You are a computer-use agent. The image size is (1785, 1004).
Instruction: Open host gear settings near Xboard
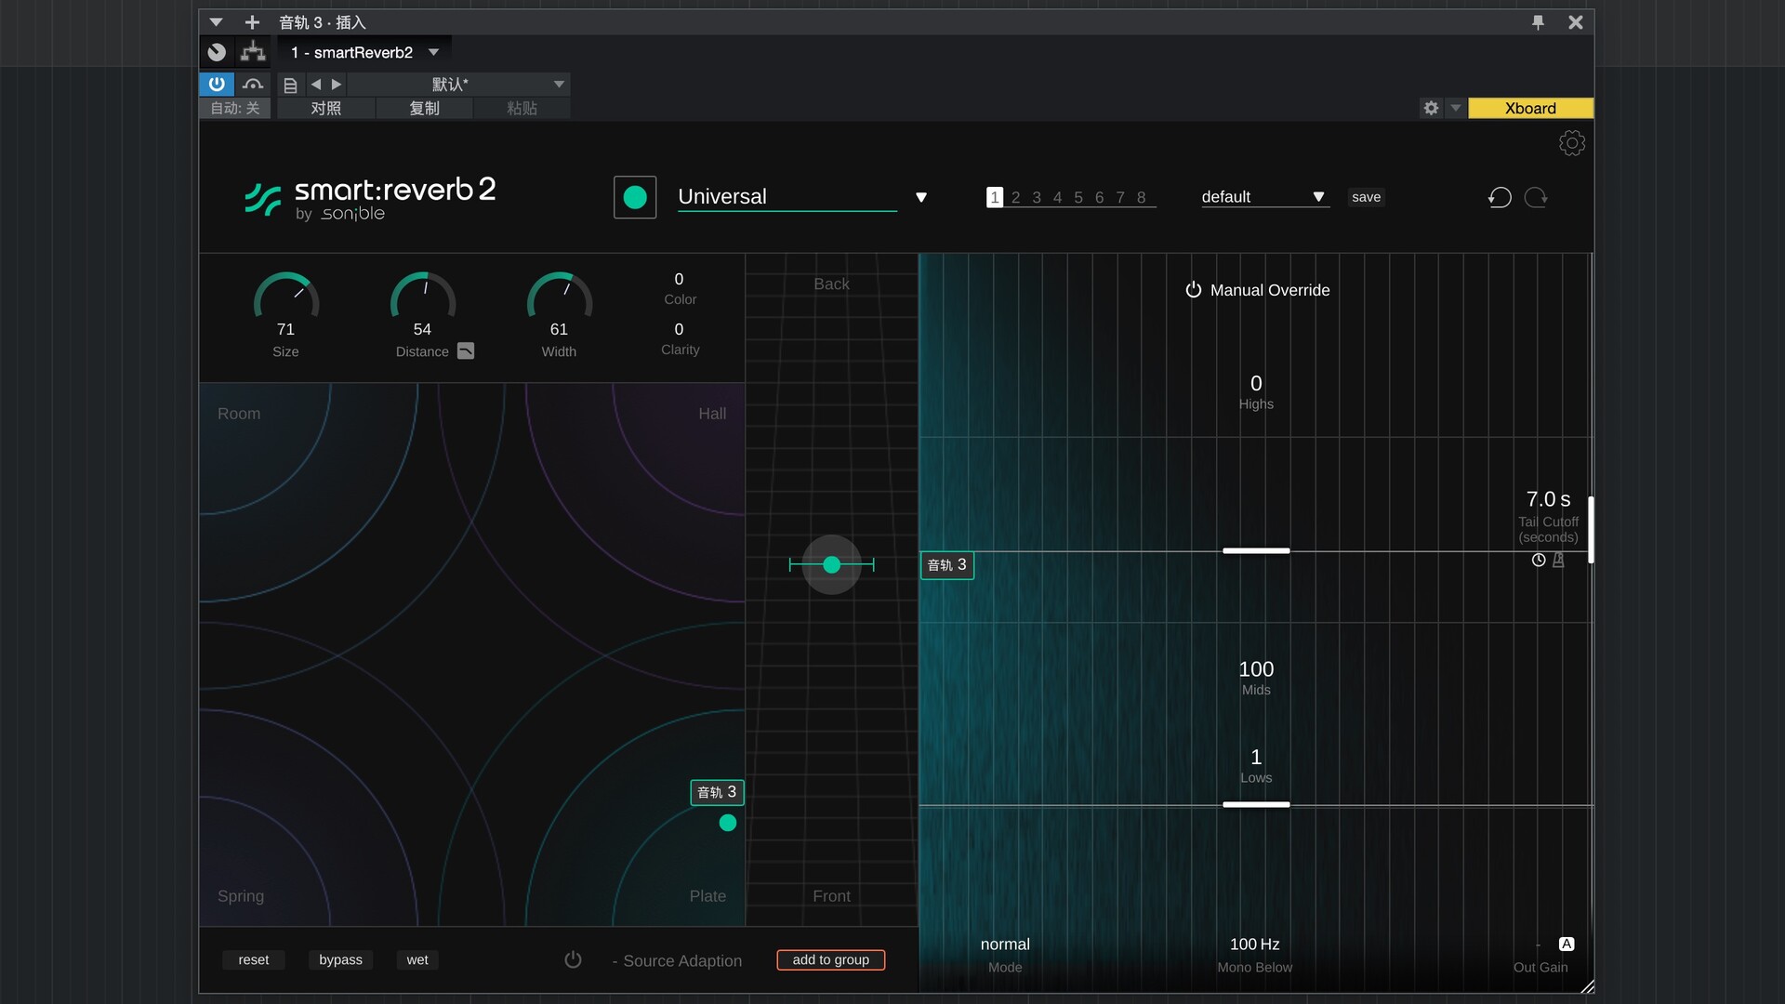point(1431,108)
